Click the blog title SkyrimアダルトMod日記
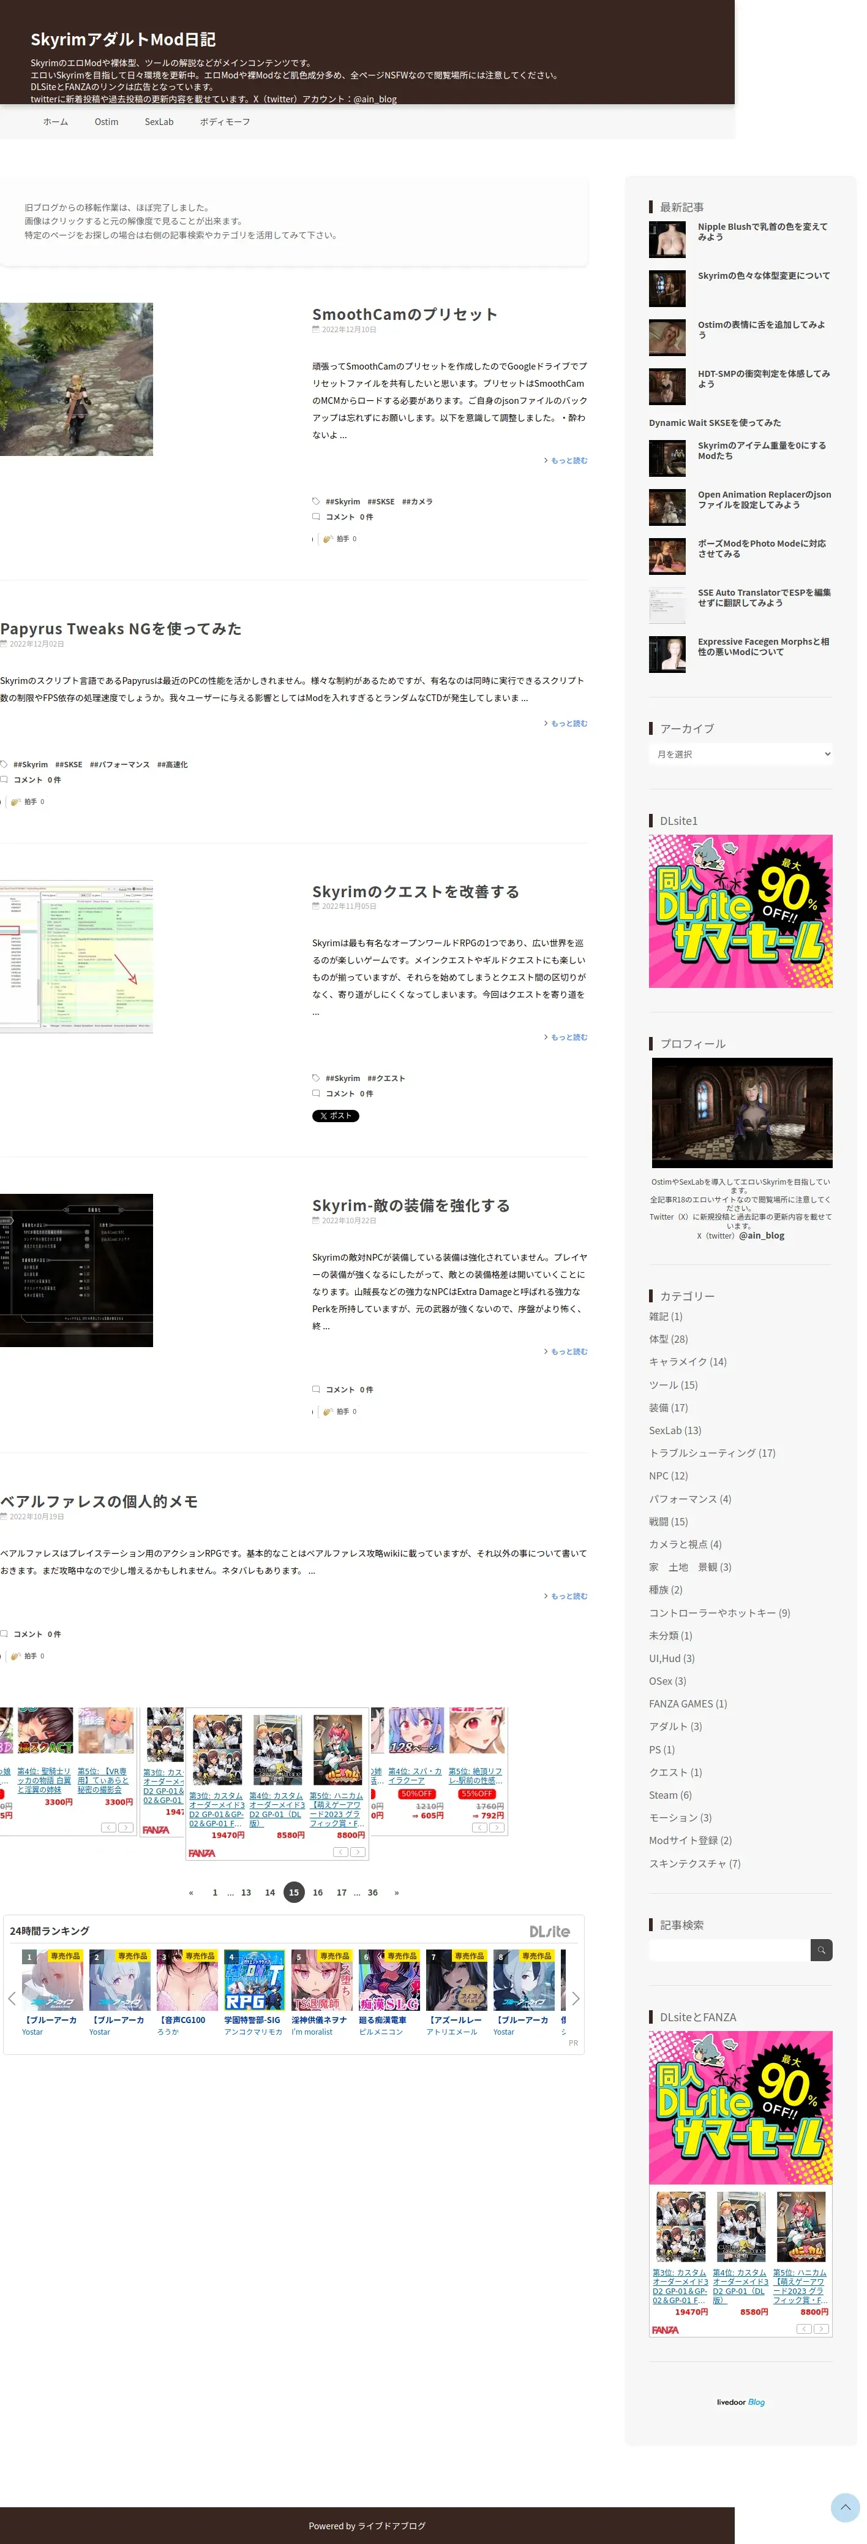Screen dimensions: 867x2544 (x=123, y=39)
